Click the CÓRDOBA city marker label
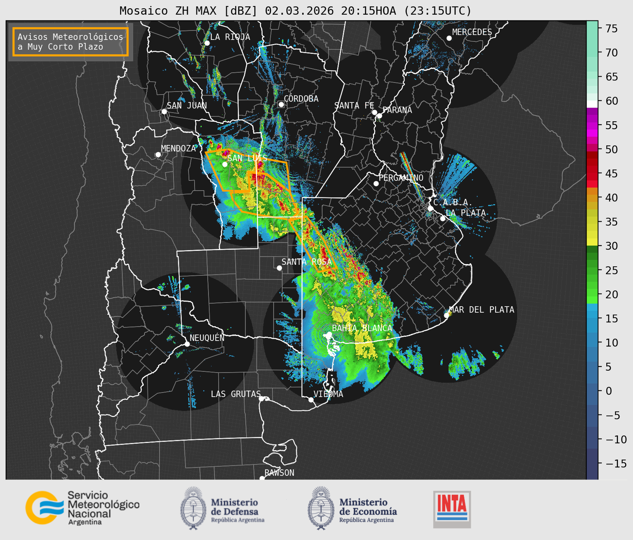Image resolution: width=633 pixels, height=540 pixels. (x=301, y=99)
